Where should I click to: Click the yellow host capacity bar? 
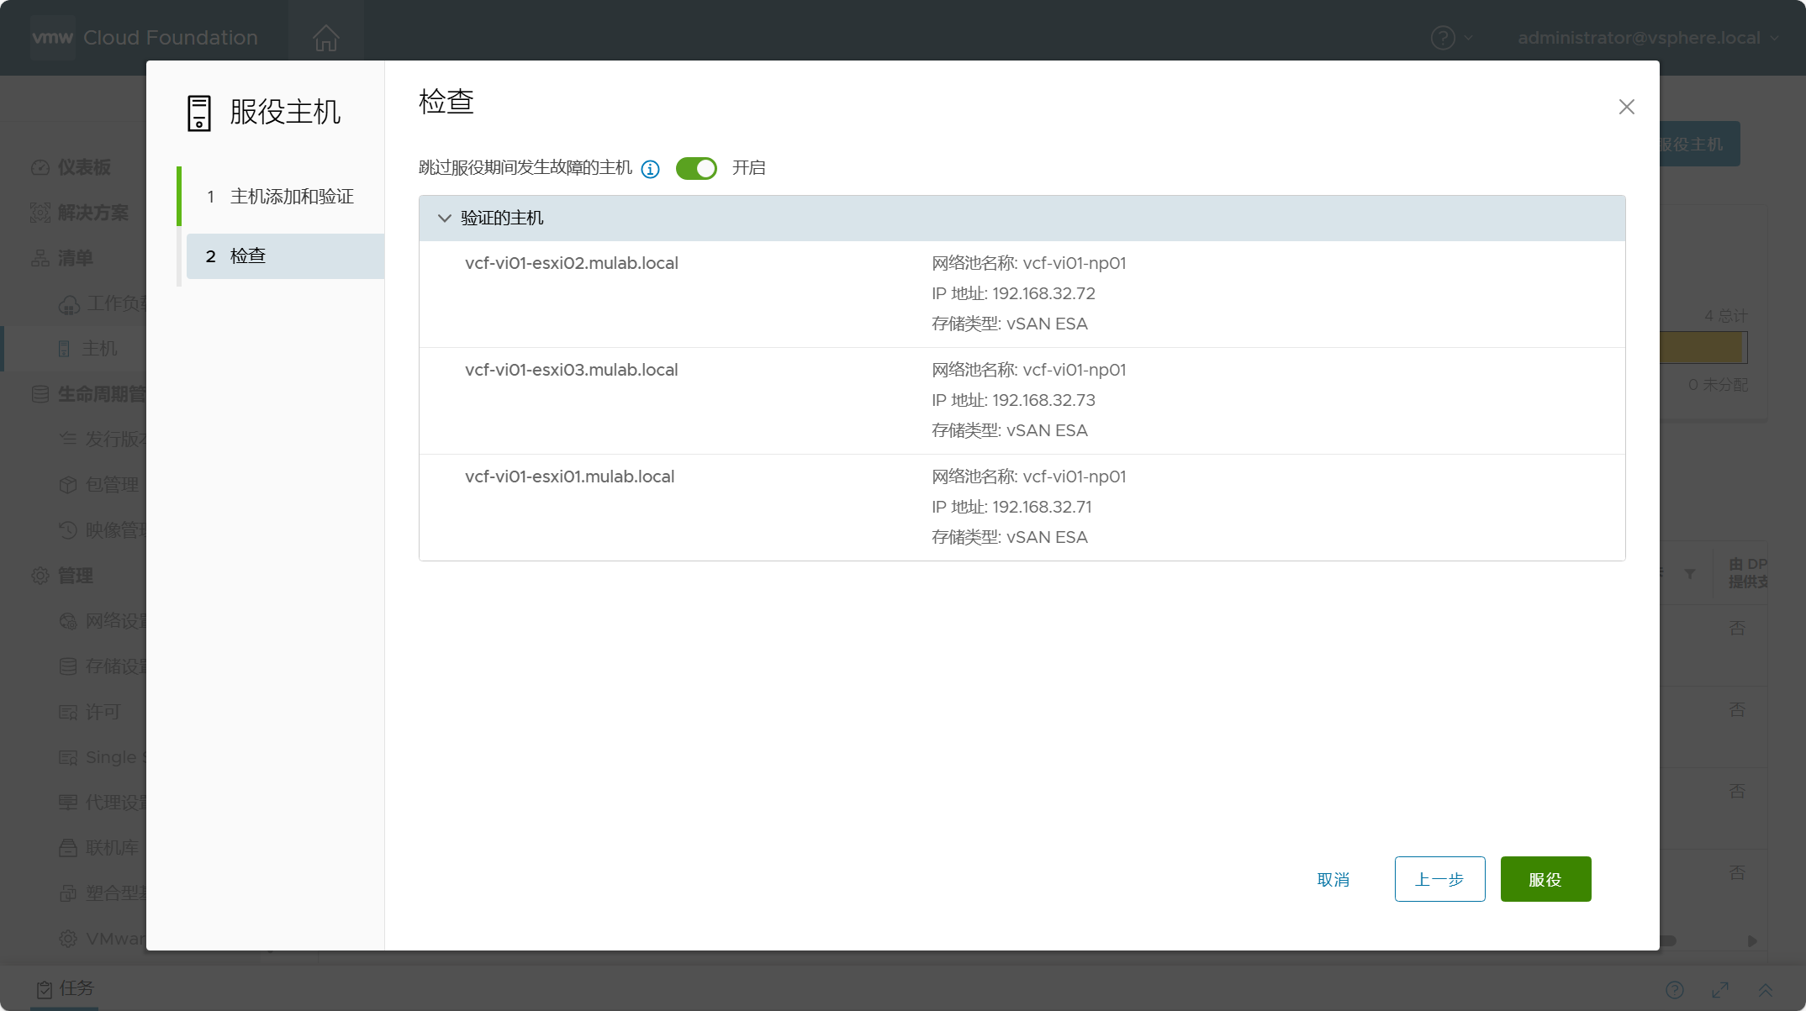[x=1703, y=347]
